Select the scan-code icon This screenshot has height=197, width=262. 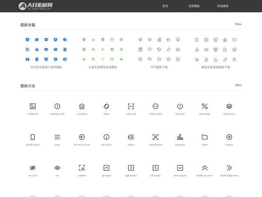[131, 106]
